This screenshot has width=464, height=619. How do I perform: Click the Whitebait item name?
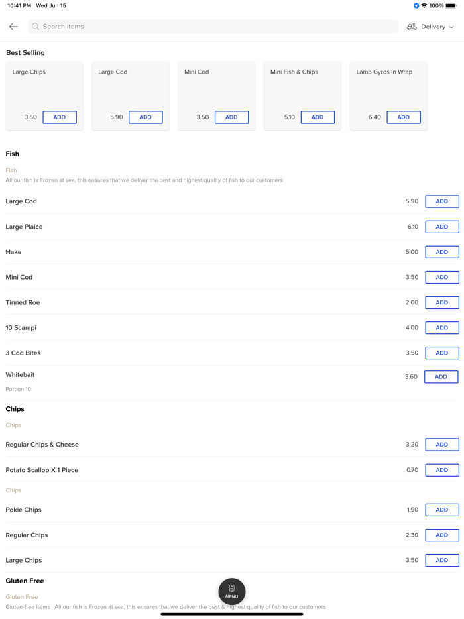click(20, 374)
